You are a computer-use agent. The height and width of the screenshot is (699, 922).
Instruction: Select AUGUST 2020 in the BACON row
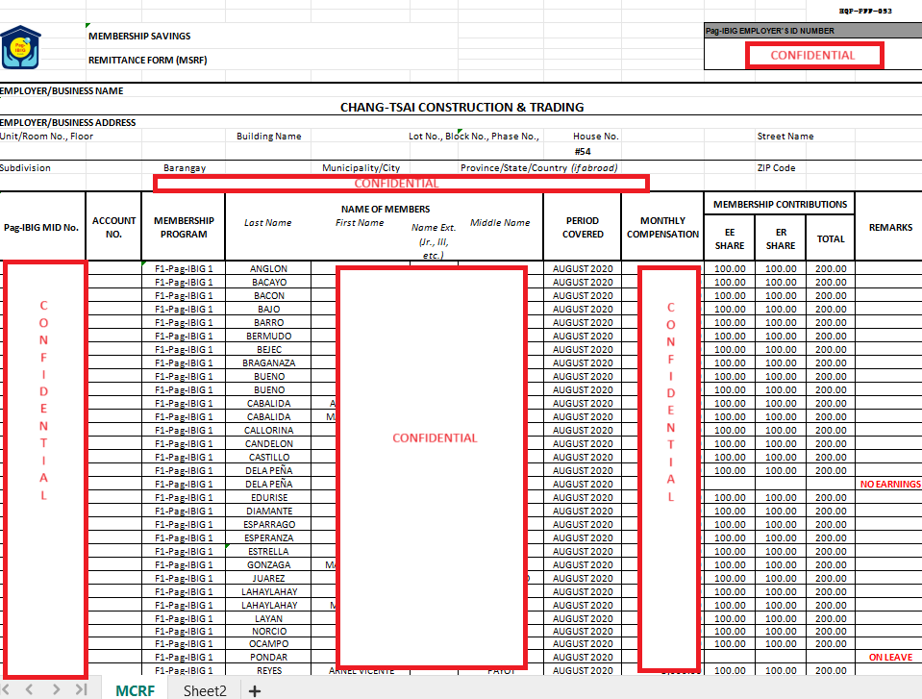tap(583, 296)
